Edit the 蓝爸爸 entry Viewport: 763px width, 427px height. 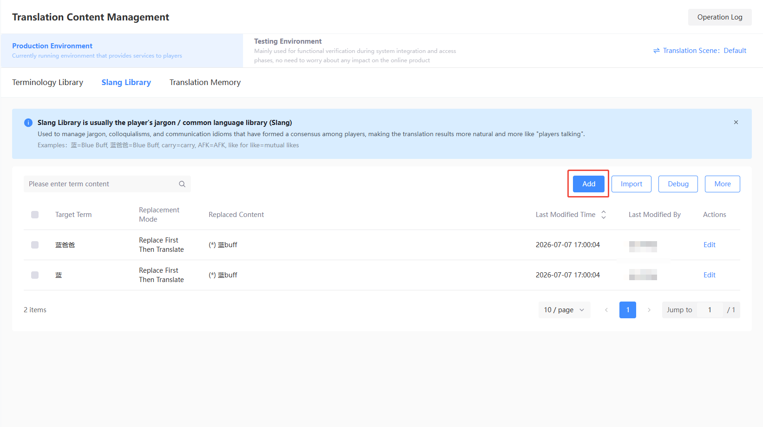(x=710, y=245)
